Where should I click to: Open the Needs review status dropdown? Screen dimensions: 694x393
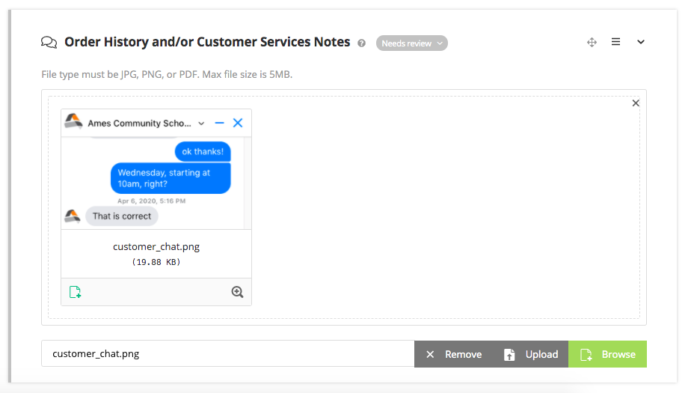coord(411,43)
